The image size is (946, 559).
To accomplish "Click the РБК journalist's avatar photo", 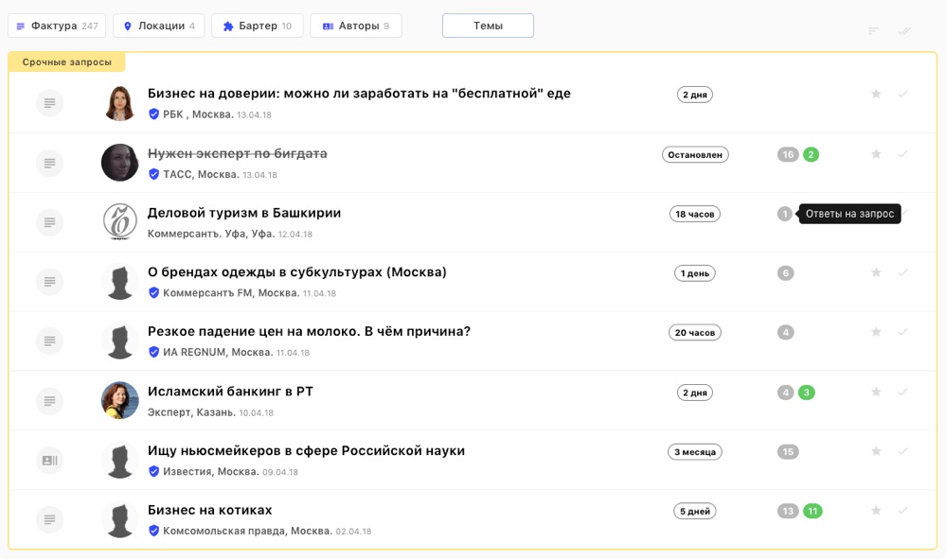I will tap(119, 102).
